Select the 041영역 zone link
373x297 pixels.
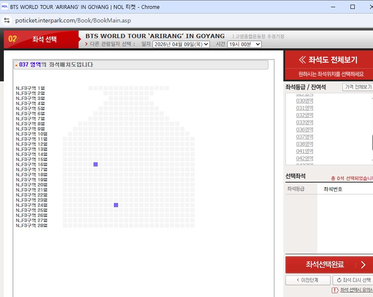[x=305, y=151]
